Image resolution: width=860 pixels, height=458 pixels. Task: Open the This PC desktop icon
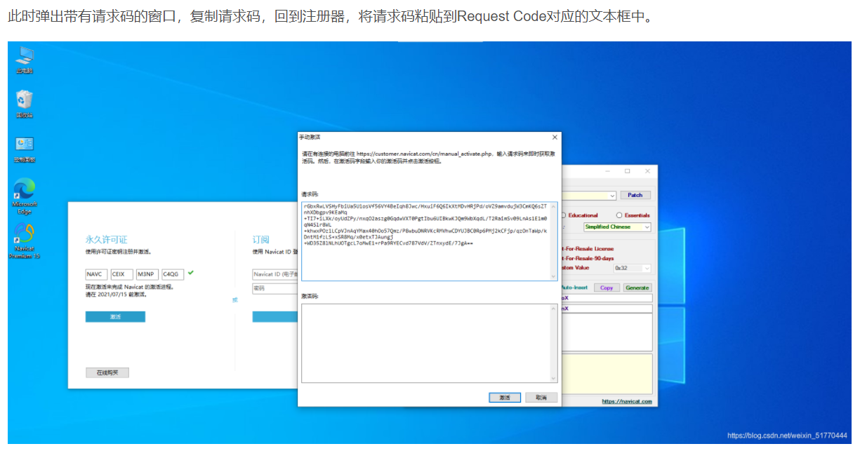25,60
